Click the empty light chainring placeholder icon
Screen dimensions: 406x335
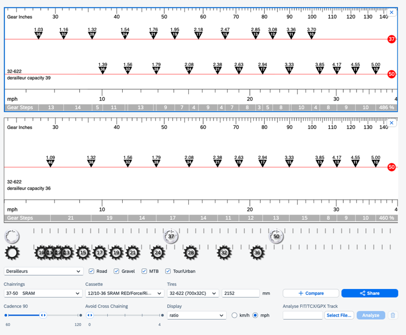12,236
